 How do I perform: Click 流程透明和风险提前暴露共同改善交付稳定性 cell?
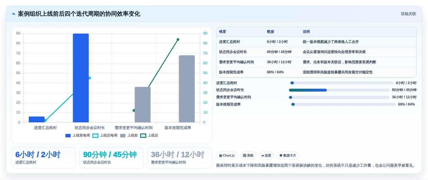[338, 72]
